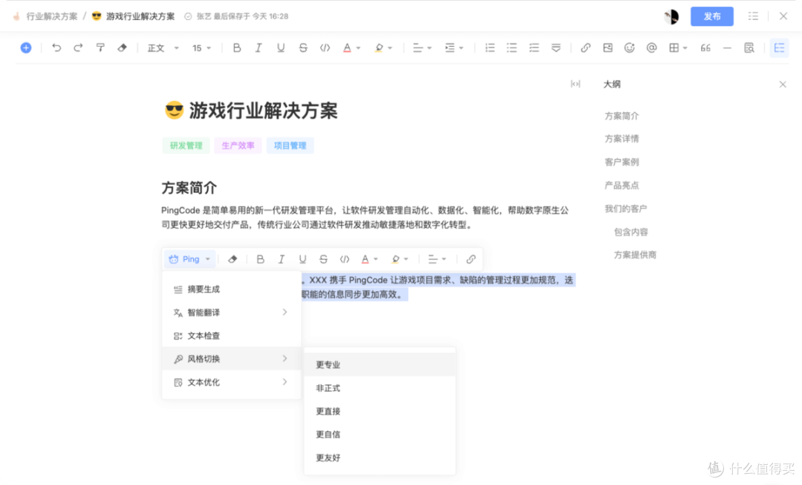Select 摘要生成 menu item
The width and height of the screenshot is (802, 485).
(231, 290)
